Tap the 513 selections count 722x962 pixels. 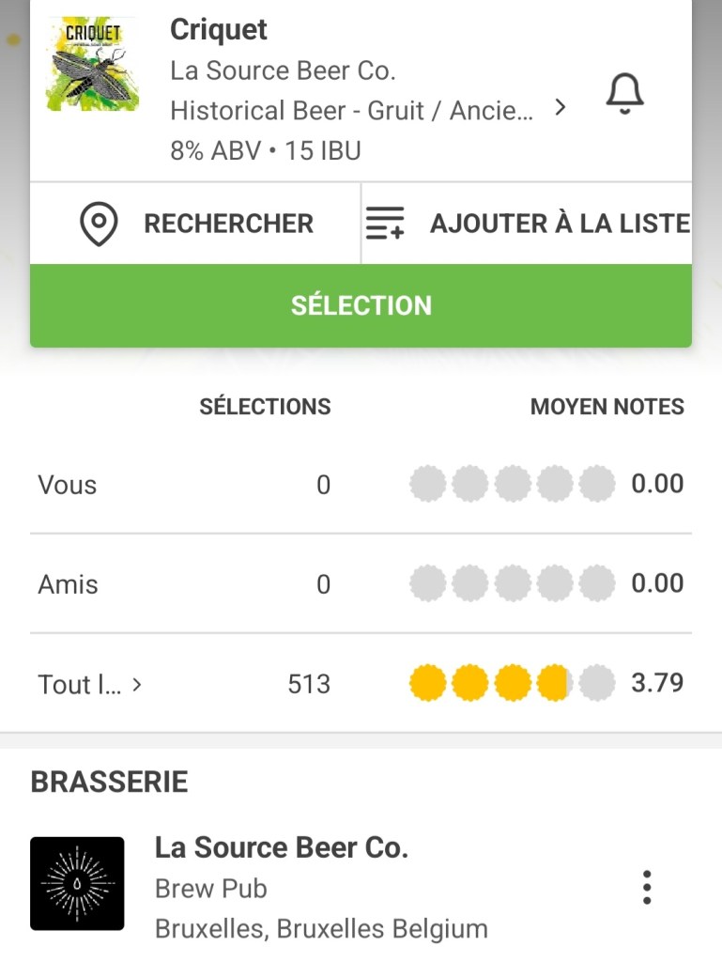(309, 684)
